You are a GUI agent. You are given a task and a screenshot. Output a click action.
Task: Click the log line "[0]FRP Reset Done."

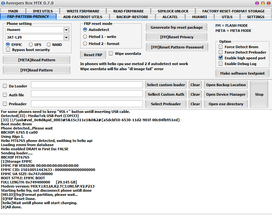pos(19,199)
